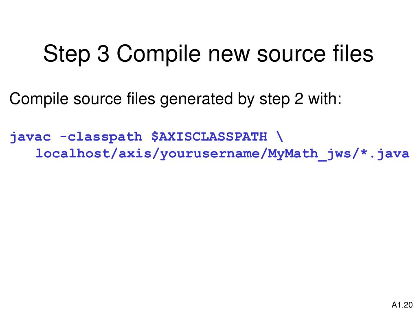417x312 pixels.
Task: Click the word 'Compile' in the title
Action: click(x=158, y=54)
